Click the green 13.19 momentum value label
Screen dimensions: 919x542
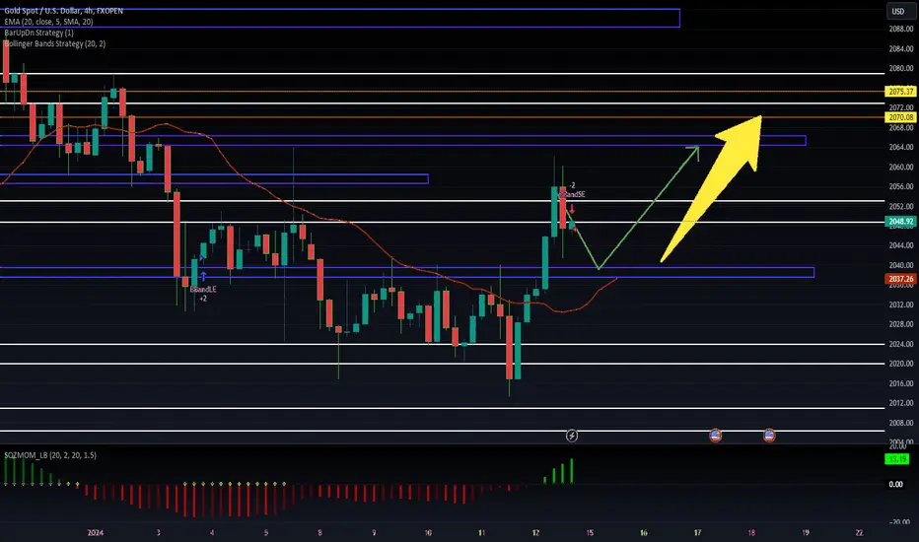pos(897,459)
